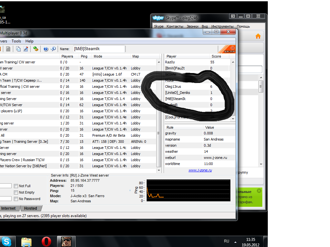Viewport: 330px width, 247px height.
Task: Launch Opera from the taskbar
Action: [x=46, y=242]
